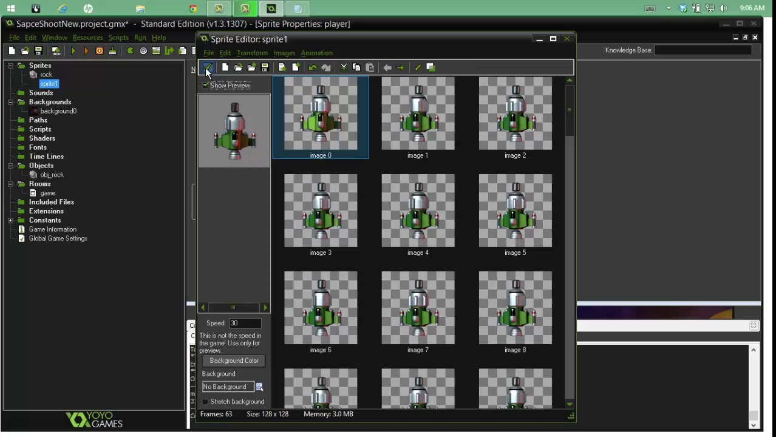Create a background with landscape icon

[156, 51]
